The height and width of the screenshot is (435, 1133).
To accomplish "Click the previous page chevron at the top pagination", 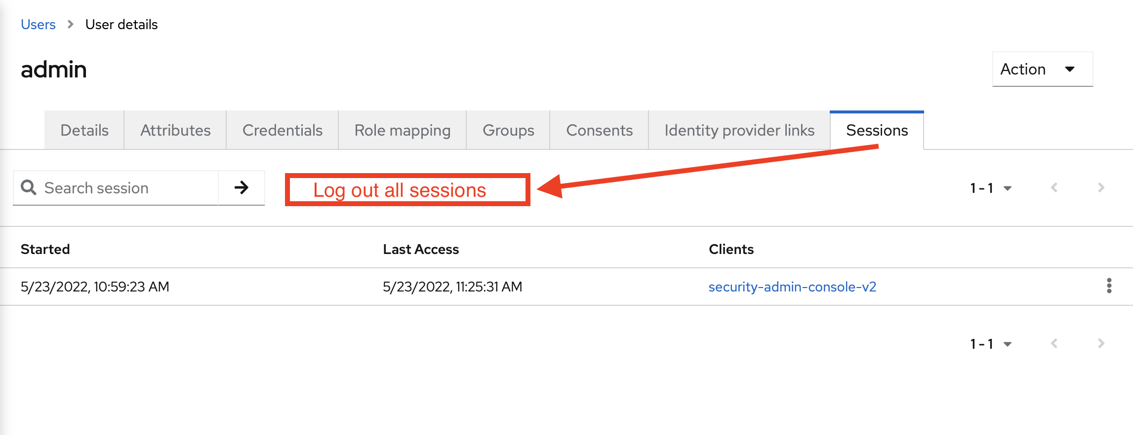I will [x=1054, y=188].
